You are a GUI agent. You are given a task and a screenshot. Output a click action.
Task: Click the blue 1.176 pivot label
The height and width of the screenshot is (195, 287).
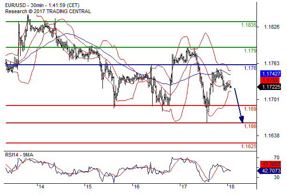(250, 68)
